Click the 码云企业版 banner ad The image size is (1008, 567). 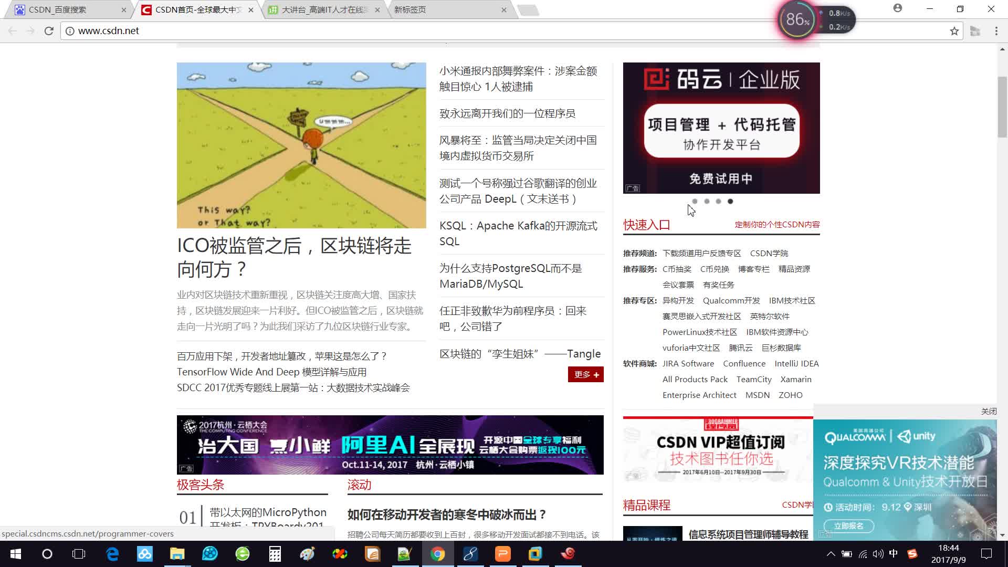pos(721,128)
